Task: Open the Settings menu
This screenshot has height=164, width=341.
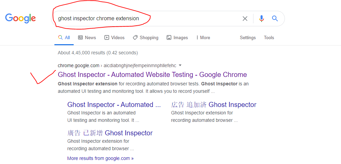Action: 248,37
